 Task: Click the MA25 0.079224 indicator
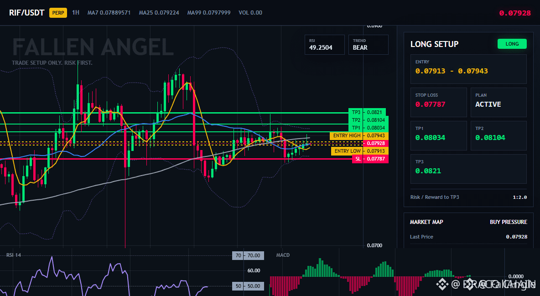[x=159, y=12]
